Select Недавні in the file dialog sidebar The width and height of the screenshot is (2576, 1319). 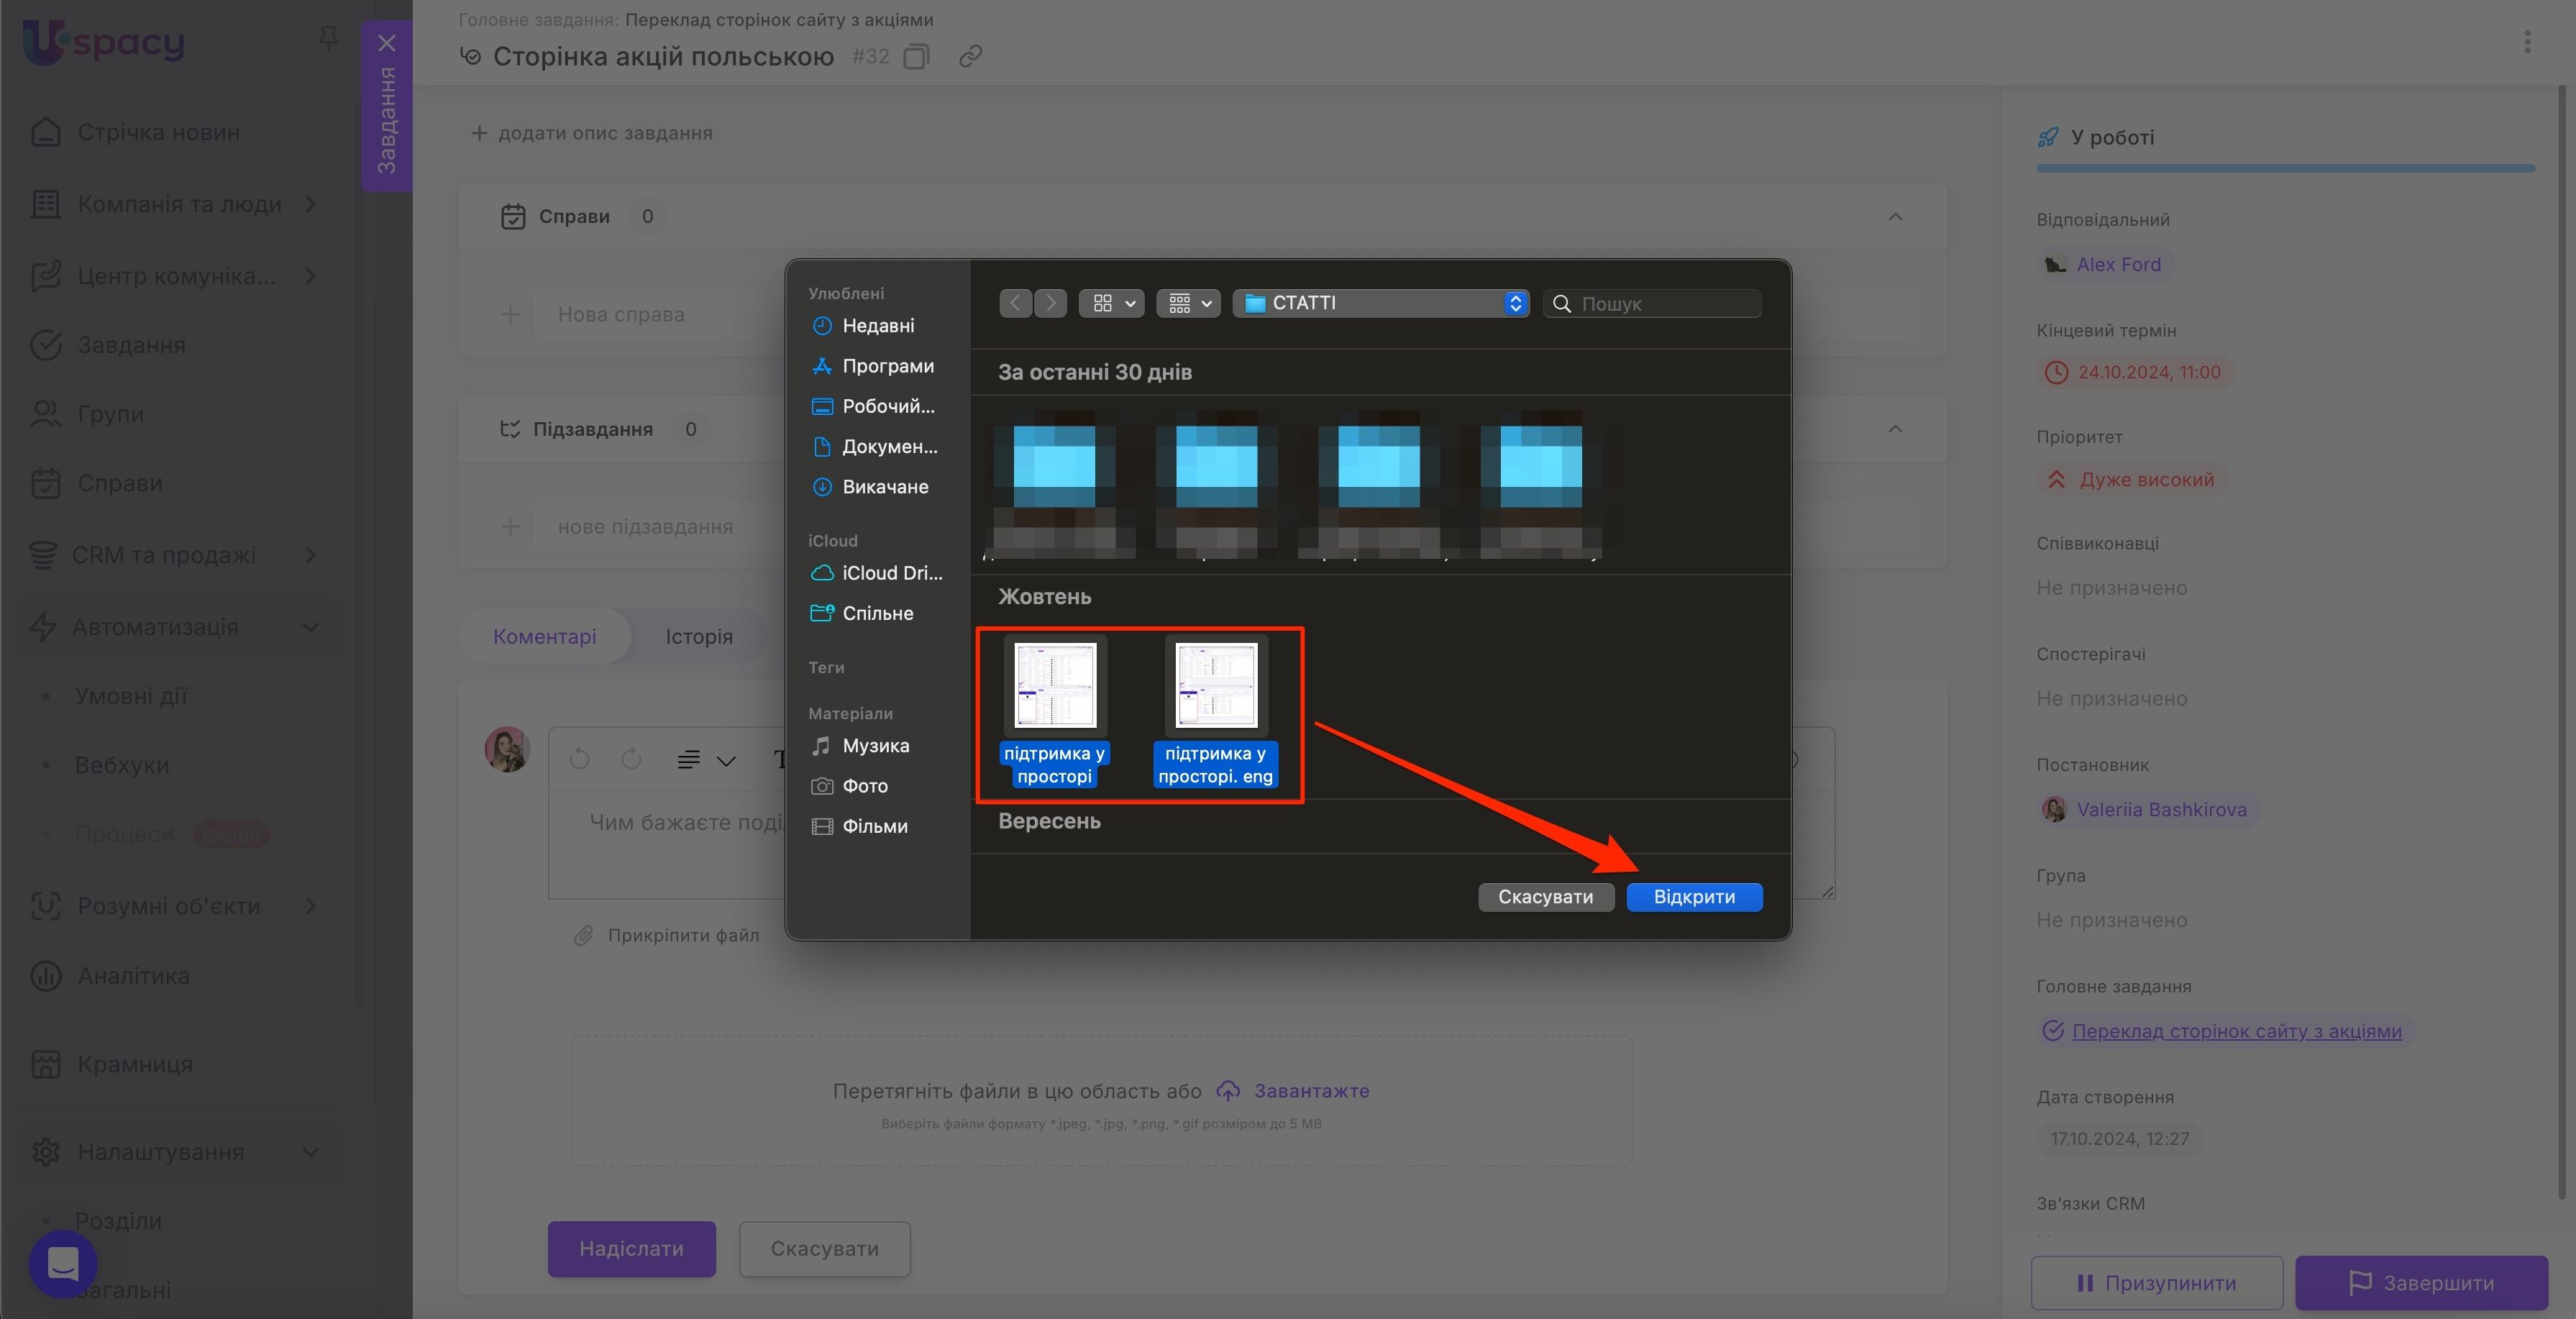877,325
